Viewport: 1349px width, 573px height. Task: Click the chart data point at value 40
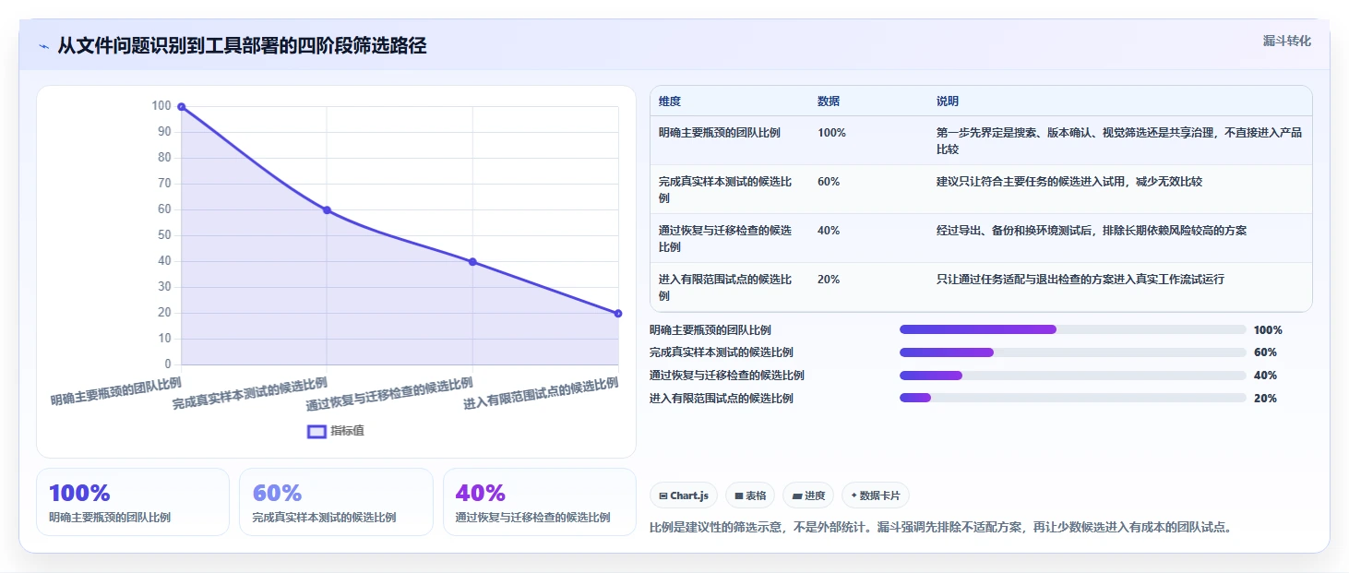pyautogui.click(x=472, y=262)
